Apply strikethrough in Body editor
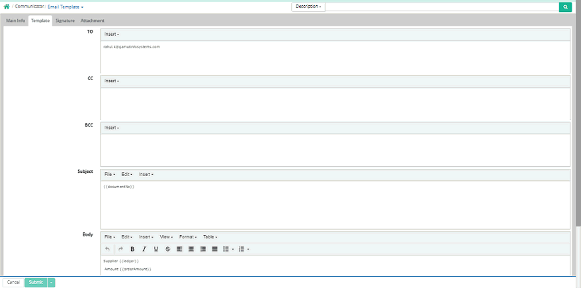 click(x=167, y=249)
